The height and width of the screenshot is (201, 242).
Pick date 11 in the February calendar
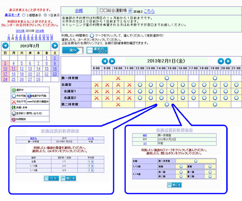click(14, 68)
